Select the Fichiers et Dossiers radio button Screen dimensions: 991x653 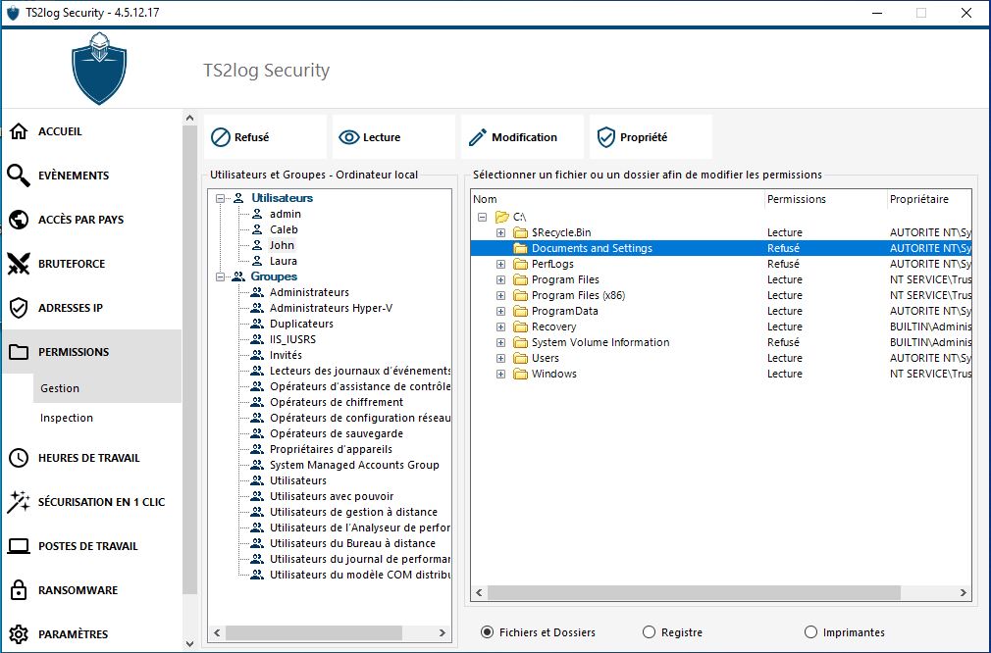[488, 632]
